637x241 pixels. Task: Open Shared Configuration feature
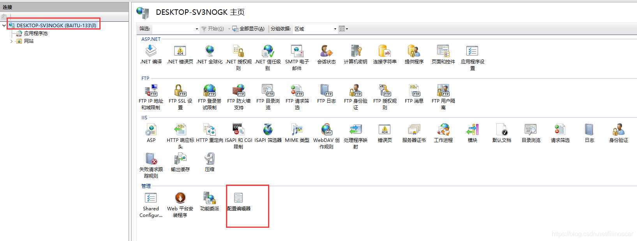click(151, 204)
